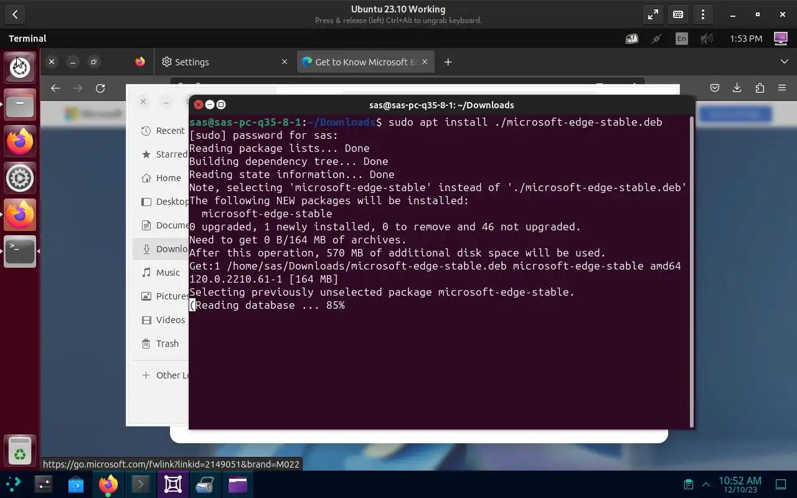
Task: Click the muted volume tray icon
Action: click(x=706, y=39)
